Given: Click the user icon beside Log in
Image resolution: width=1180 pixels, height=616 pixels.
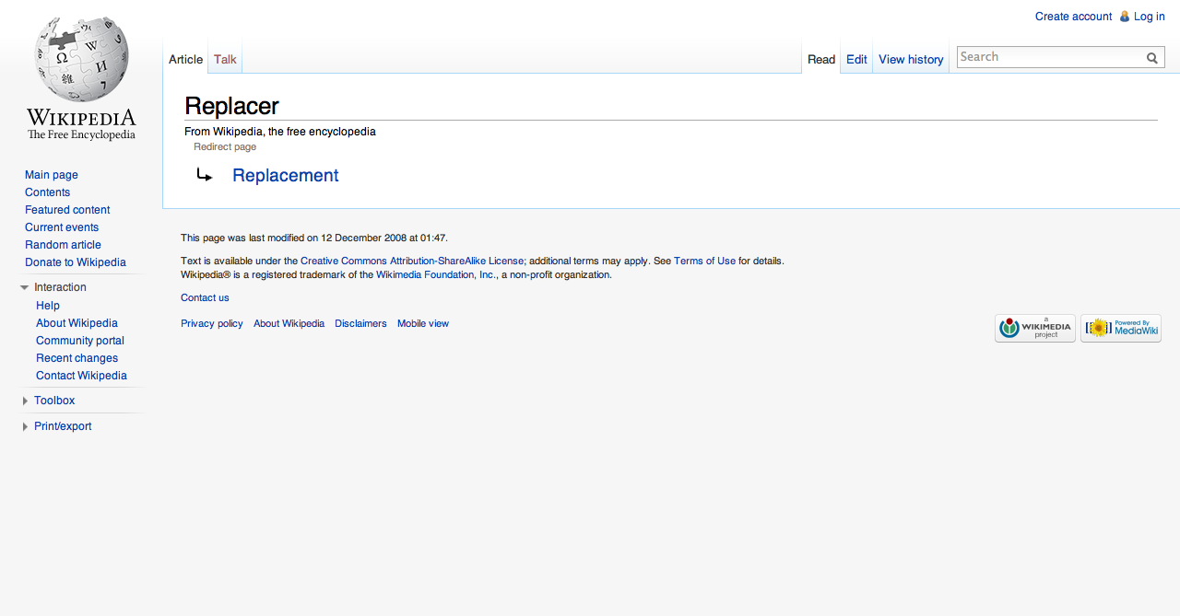Looking at the screenshot, I should point(1125,17).
